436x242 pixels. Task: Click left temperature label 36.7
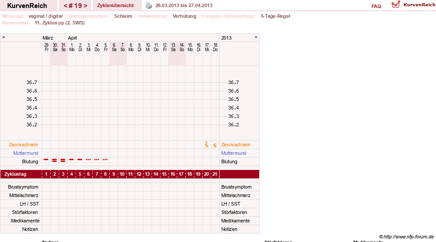coord(32,82)
